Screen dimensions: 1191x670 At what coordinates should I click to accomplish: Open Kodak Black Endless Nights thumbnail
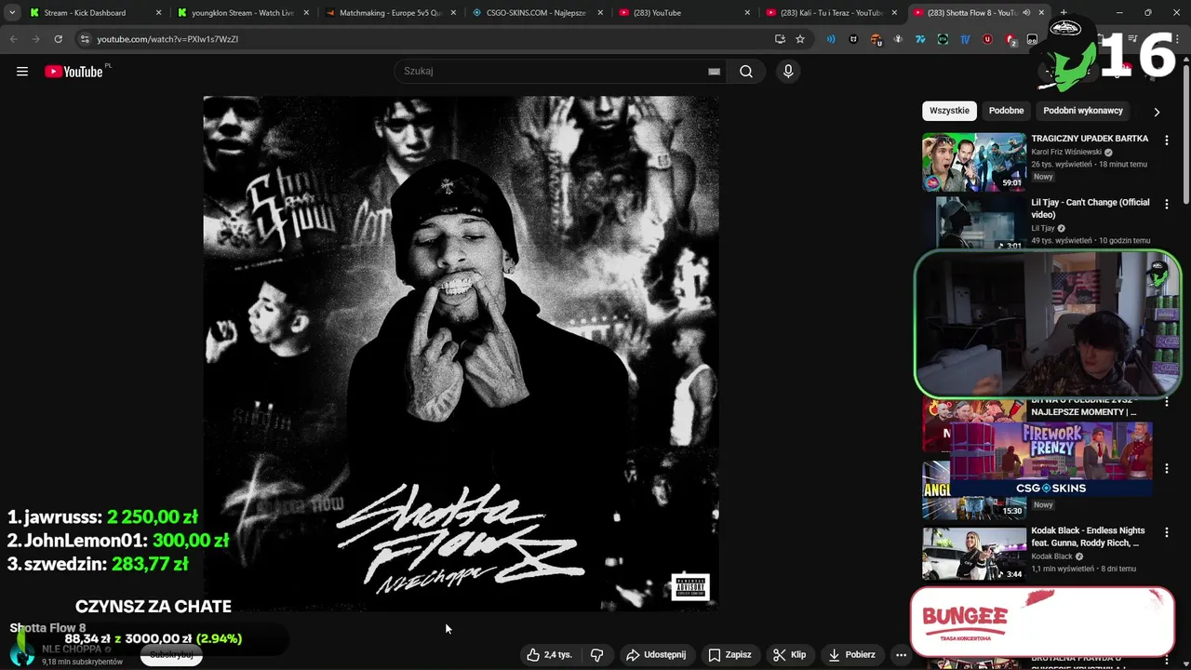[x=974, y=554]
